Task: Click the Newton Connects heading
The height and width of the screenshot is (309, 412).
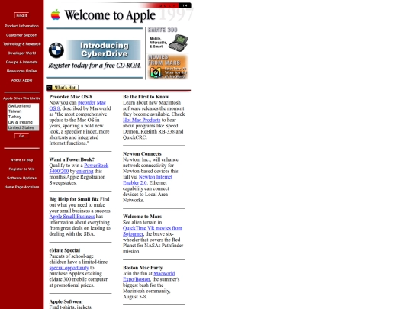Action: tap(142, 153)
